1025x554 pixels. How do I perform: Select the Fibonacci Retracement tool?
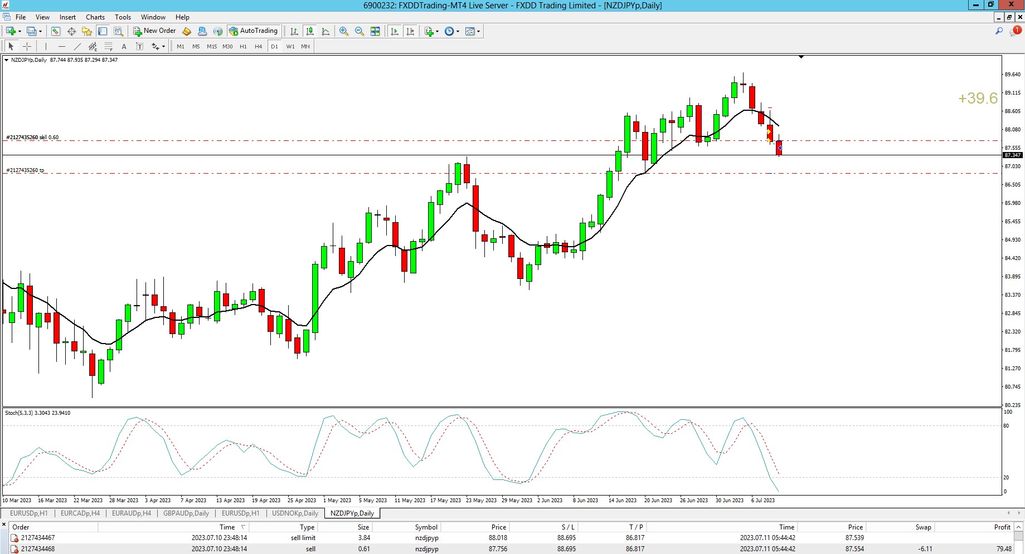108,46
